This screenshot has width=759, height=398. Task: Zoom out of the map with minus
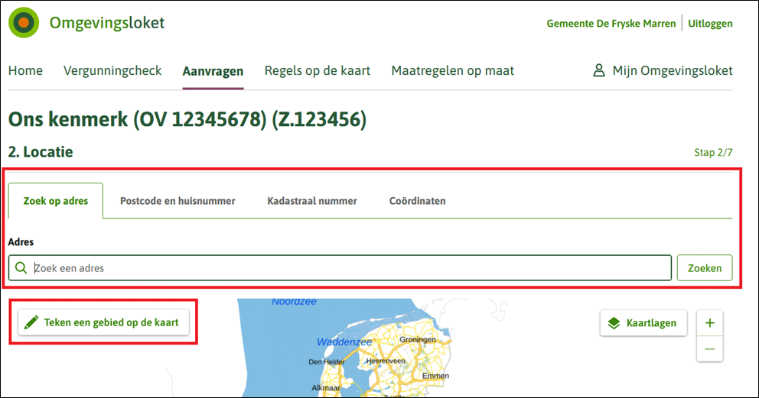709,349
